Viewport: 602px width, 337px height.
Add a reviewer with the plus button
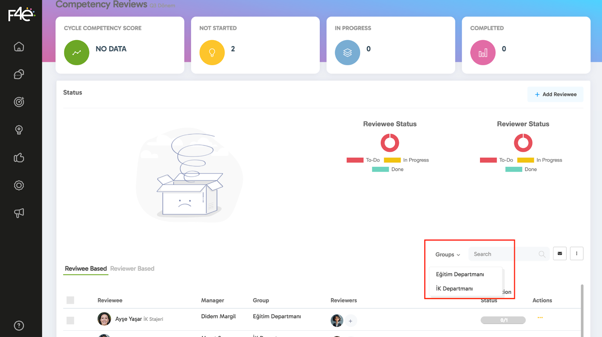point(350,321)
